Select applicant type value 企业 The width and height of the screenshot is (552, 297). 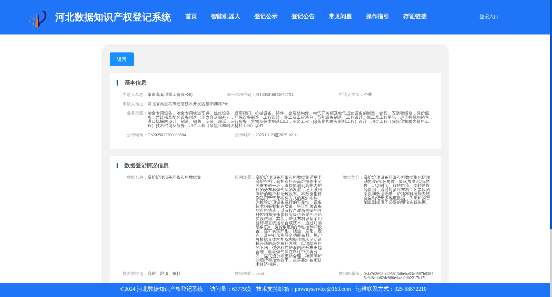point(368,95)
